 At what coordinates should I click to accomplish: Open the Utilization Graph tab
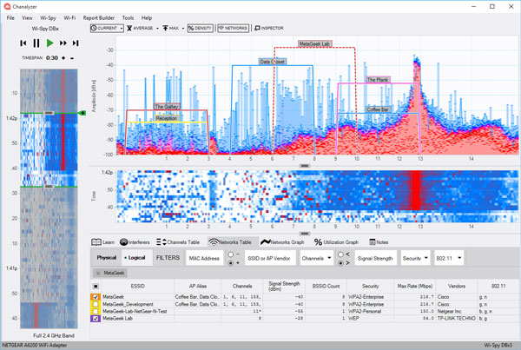(x=336, y=242)
